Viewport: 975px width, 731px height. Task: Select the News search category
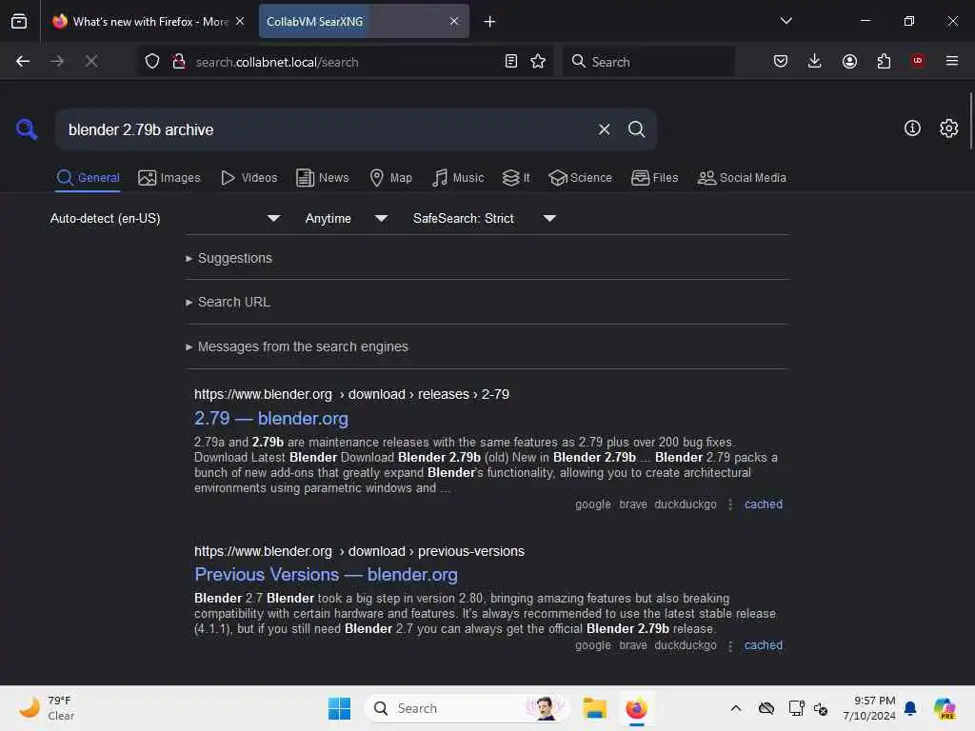coord(322,178)
